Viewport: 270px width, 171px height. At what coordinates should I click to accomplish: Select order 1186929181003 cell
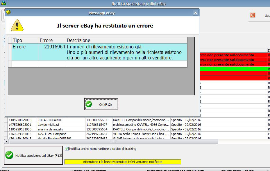click(22, 129)
